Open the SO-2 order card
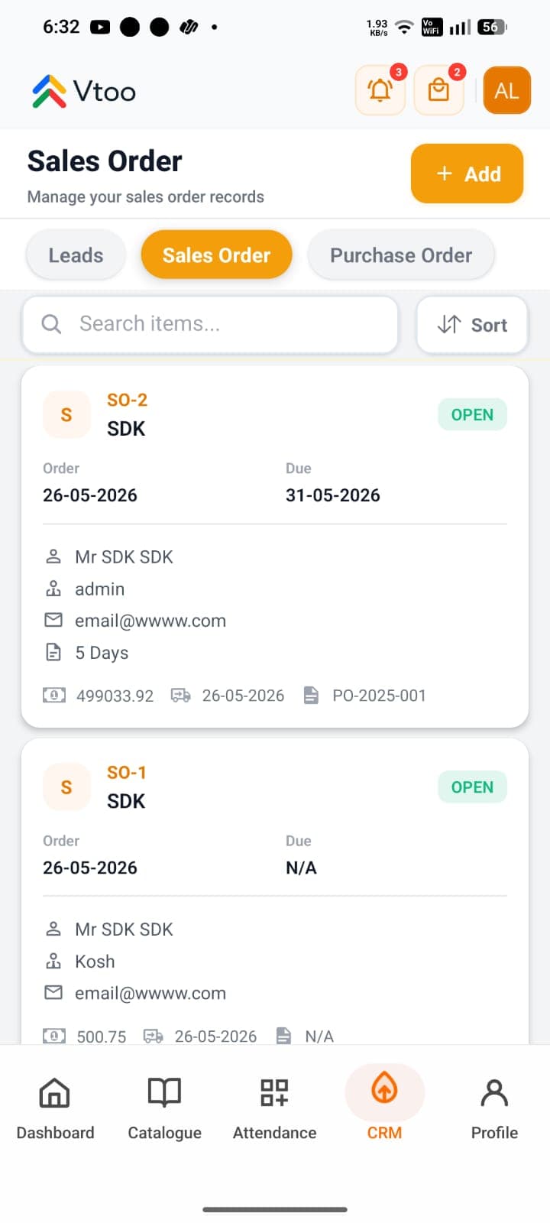Viewport: 550px width, 1223px height. coord(275,547)
